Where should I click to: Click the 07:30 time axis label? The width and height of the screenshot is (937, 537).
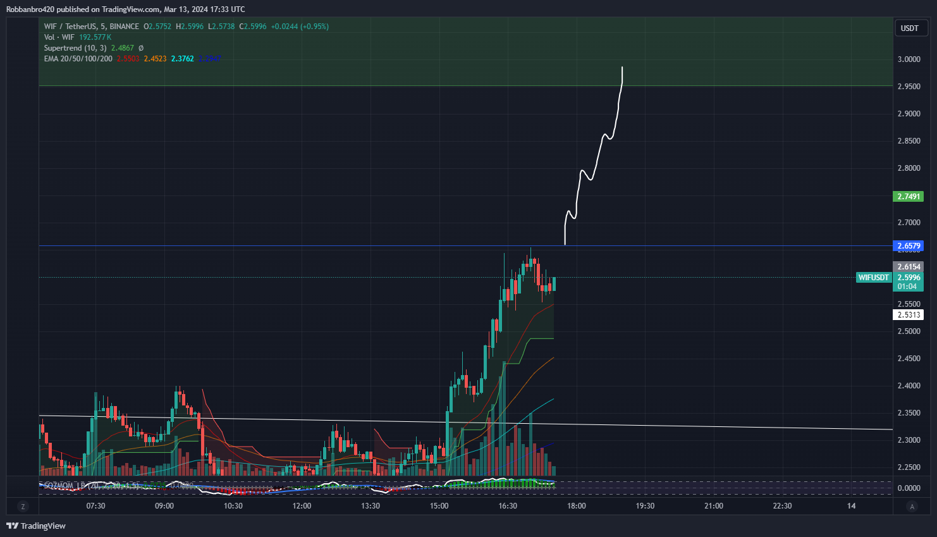pyautogui.click(x=95, y=506)
